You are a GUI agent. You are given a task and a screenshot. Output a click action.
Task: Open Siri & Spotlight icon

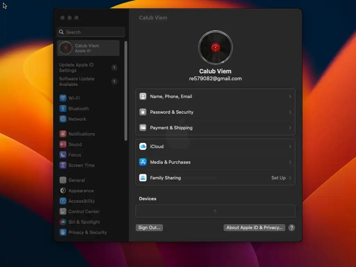[63, 222]
